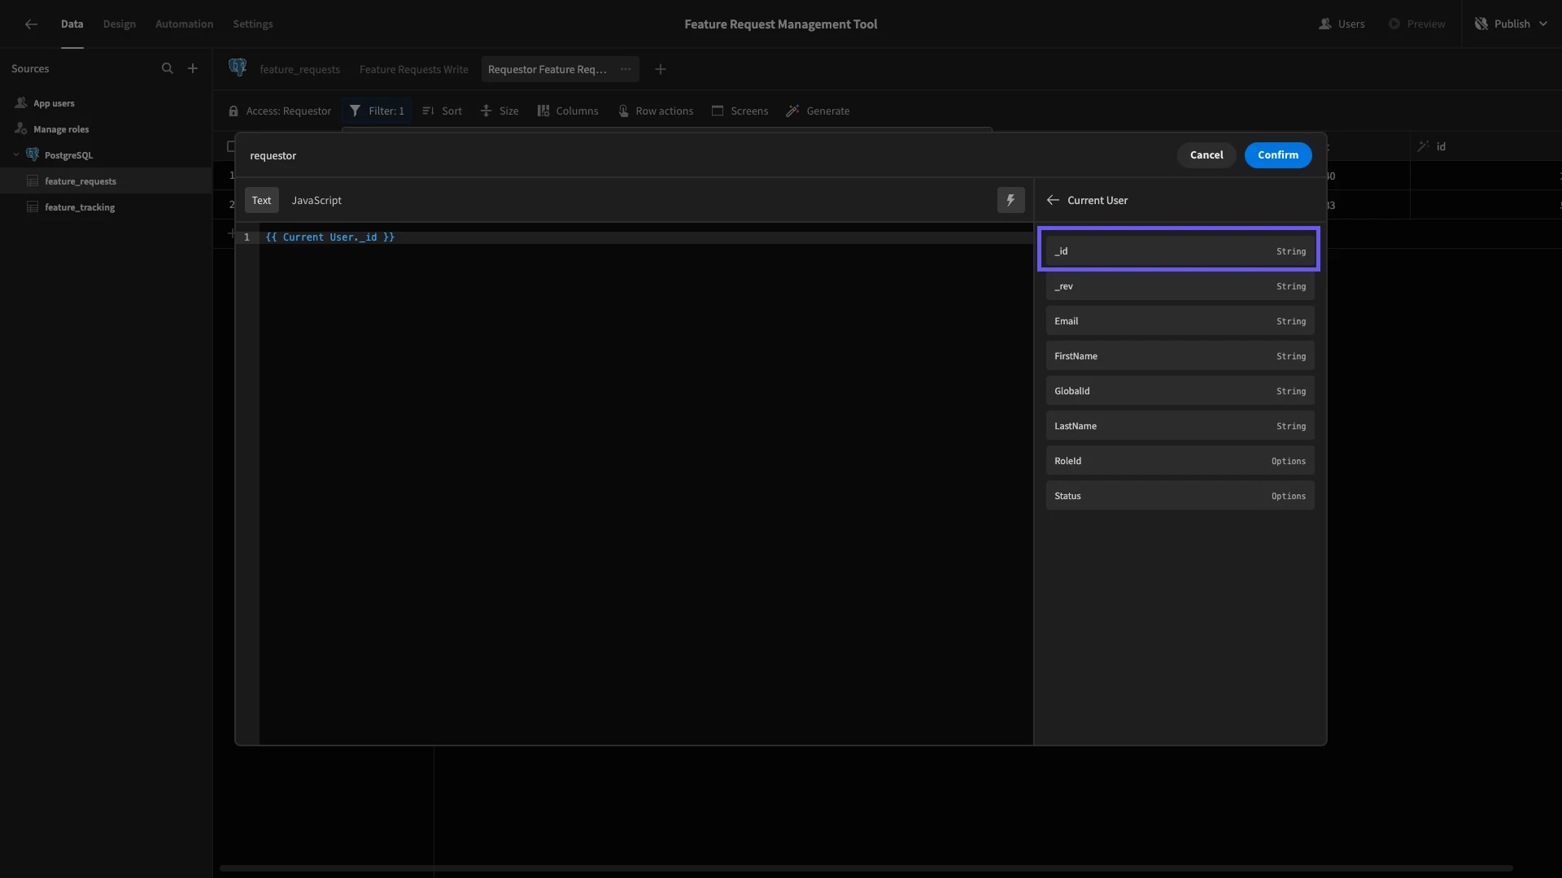This screenshot has width=1562, height=878.
Task: Click the Publish rocket icon
Action: [1481, 24]
